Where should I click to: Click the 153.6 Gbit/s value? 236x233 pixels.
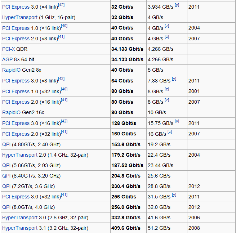pos(126,144)
